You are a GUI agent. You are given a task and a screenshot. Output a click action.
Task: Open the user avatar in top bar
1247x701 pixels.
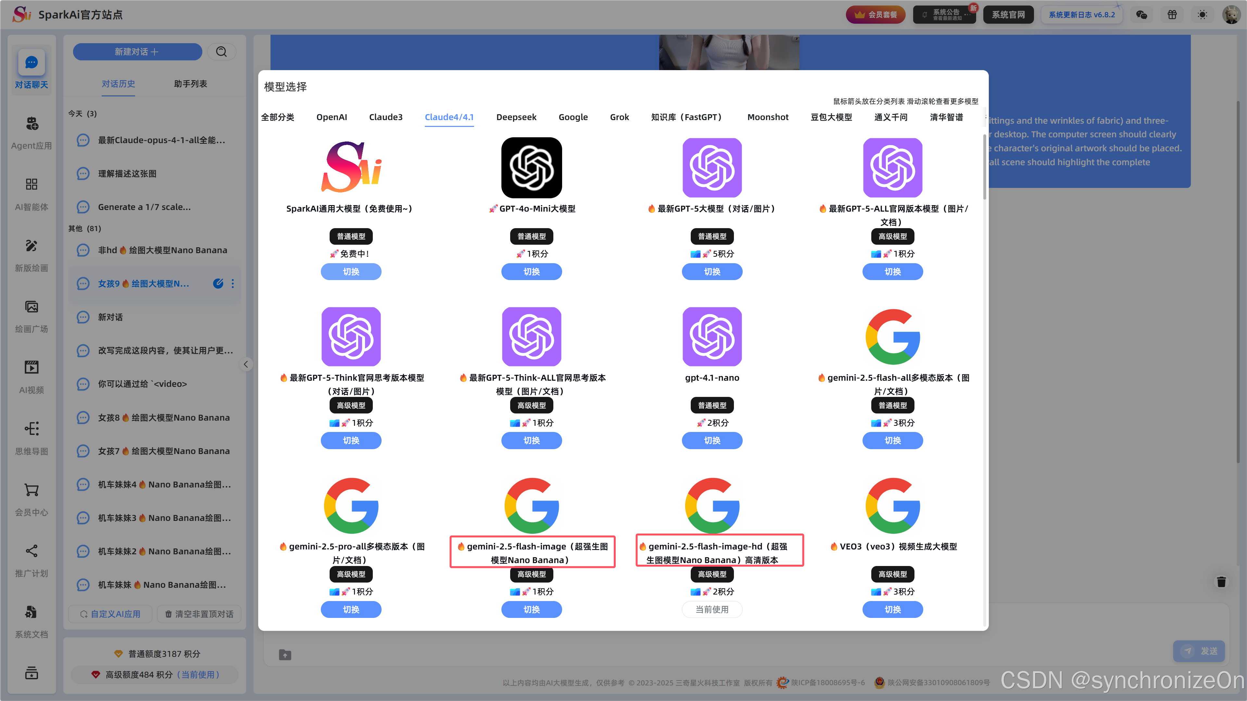(x=1231, y=15)
